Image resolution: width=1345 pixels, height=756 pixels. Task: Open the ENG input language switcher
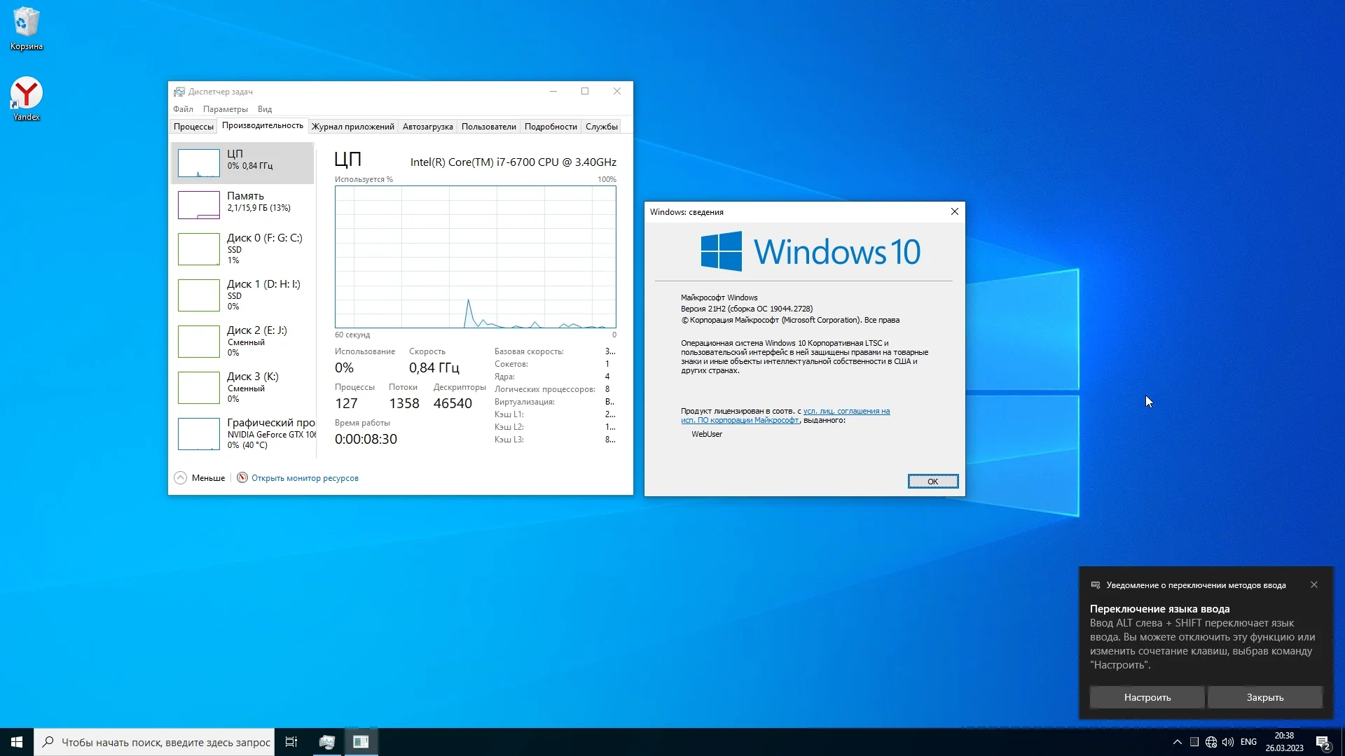(x=1248, y=742)
